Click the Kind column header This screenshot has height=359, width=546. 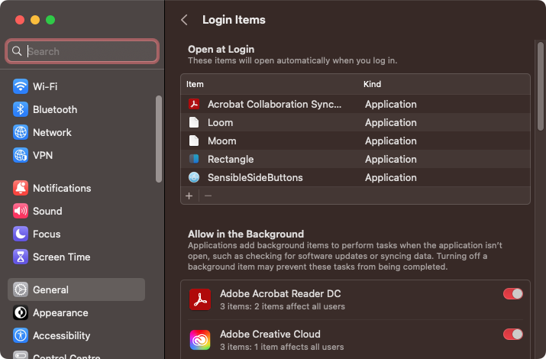(x=372, y=84)
